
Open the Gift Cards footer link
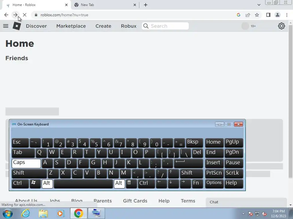click(x=135, y=201)
